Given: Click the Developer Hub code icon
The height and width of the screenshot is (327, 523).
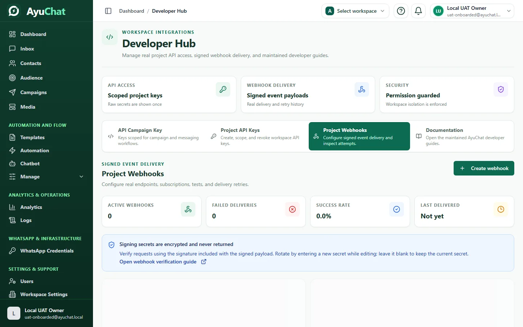Looking at the screenshot, I should coord(110,37).
